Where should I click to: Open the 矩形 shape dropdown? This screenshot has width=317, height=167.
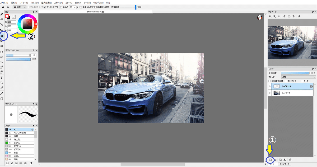tap(20, 7)
